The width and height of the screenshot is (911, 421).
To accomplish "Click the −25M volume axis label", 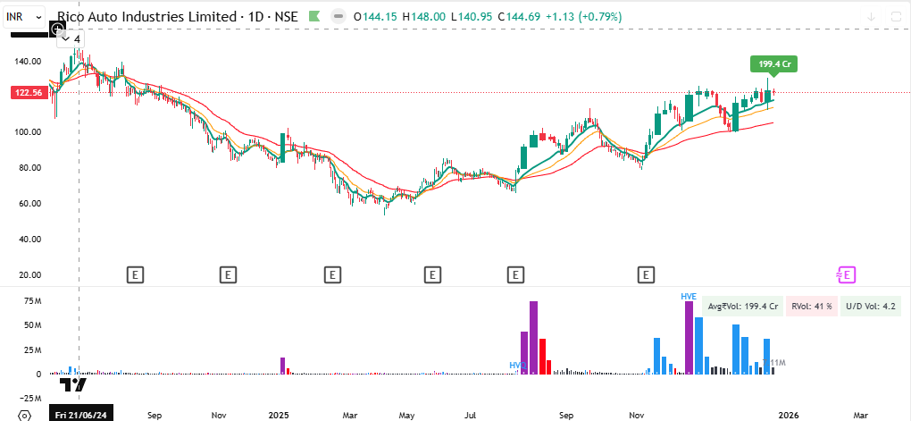I will [x=30, y=399].
